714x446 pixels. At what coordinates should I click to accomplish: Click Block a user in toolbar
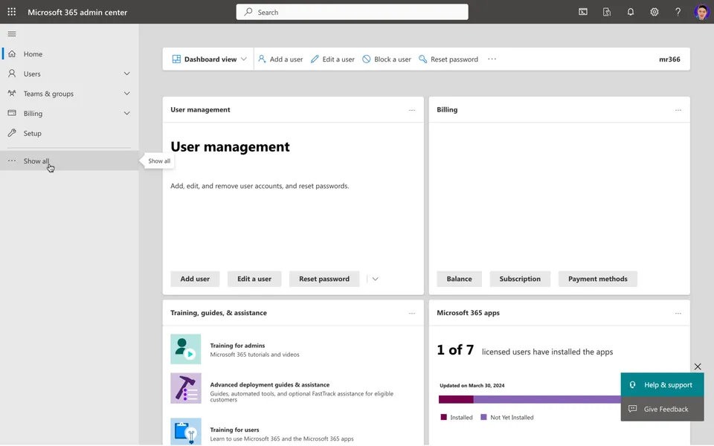pyautogui.click(x=387, y=59)
